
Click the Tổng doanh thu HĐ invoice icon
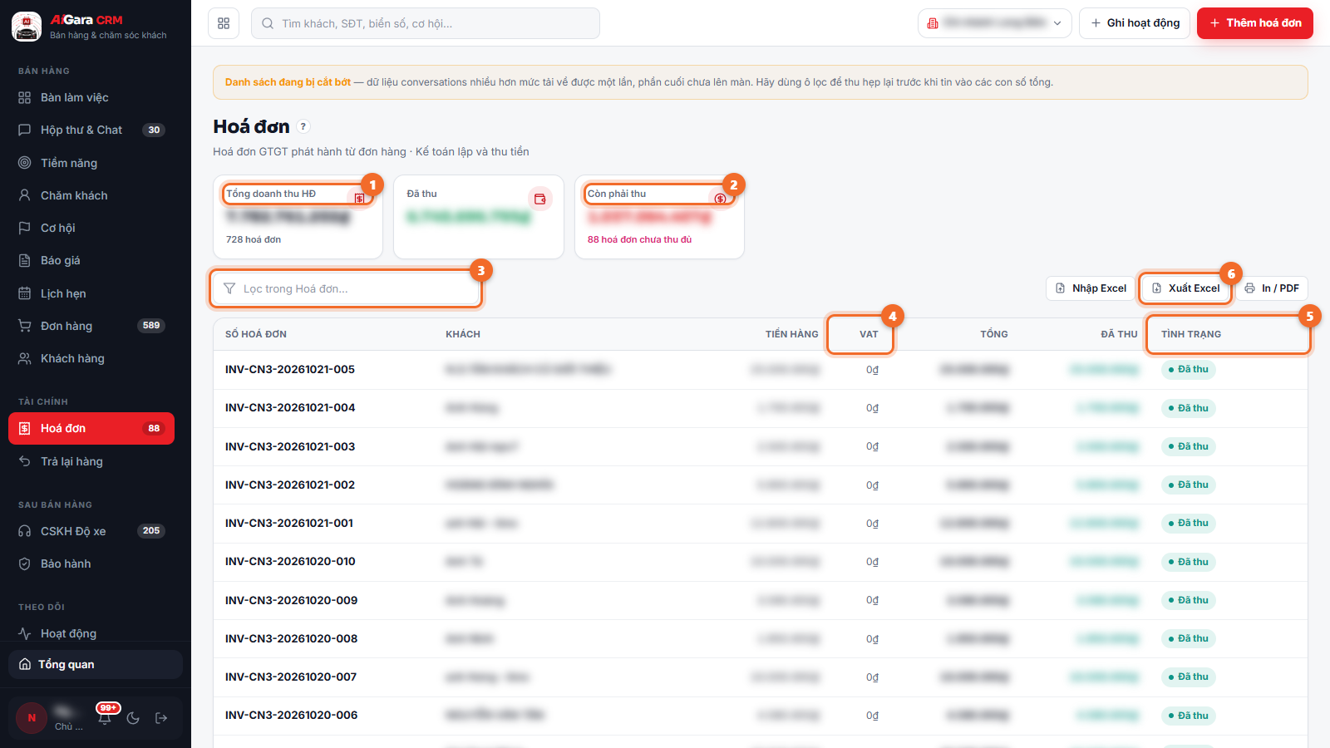[x=359, y=199]
